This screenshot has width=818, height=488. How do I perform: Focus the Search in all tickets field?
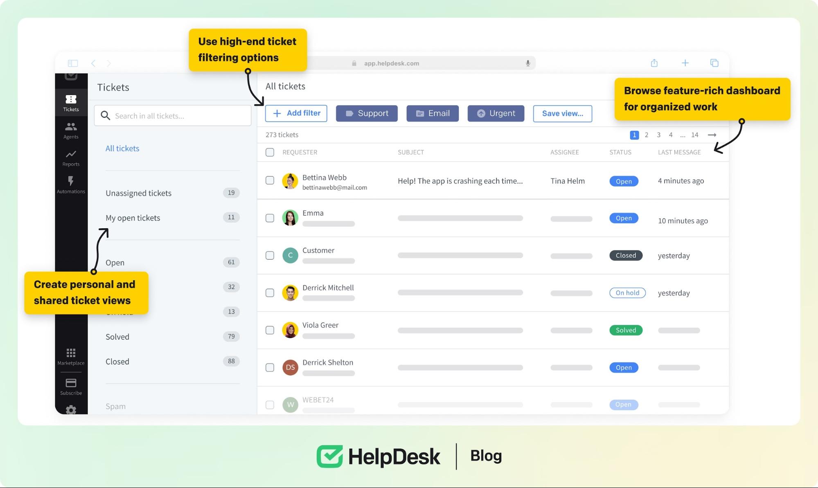pos(172,116)
